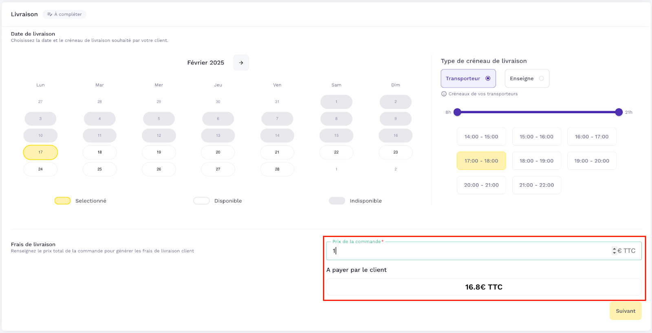
Task: Pick February 22 on the calendar
Action: [x=336, y=152]
